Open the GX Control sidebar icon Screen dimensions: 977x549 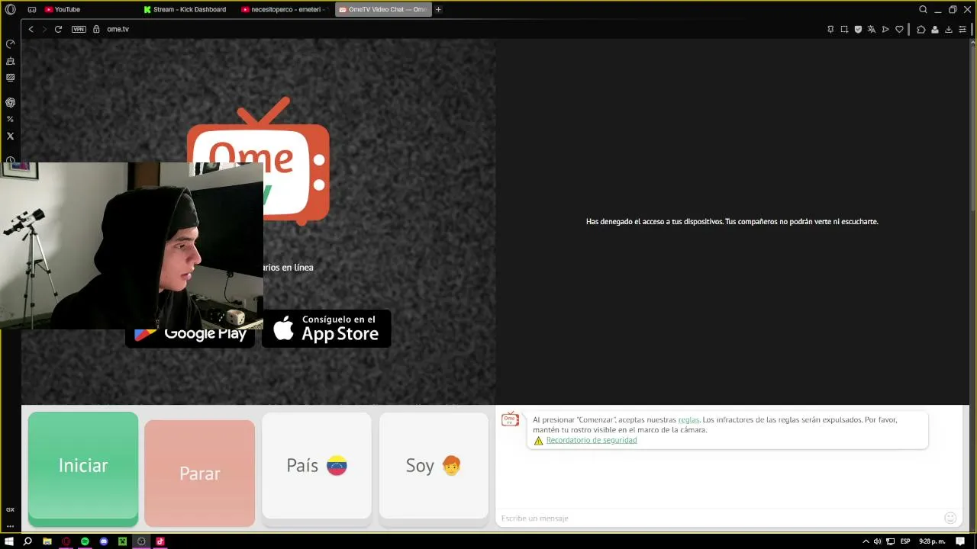10,43
